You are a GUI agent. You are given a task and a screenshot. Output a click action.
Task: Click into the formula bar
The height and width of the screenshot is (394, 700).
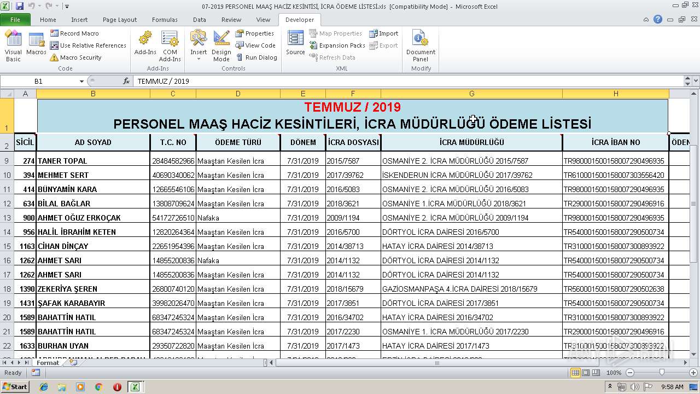tap(408, 81)
